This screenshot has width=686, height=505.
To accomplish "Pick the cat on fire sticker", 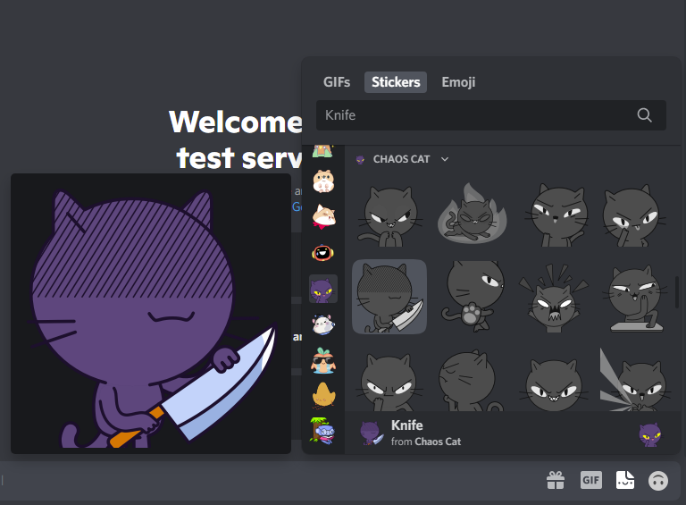I will coord(472,215).
